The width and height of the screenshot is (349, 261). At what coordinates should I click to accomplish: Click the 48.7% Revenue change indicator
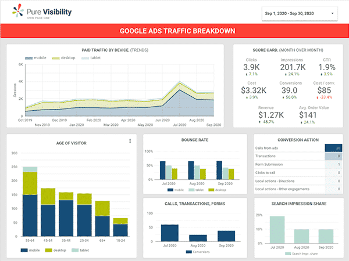click(266, 122)
